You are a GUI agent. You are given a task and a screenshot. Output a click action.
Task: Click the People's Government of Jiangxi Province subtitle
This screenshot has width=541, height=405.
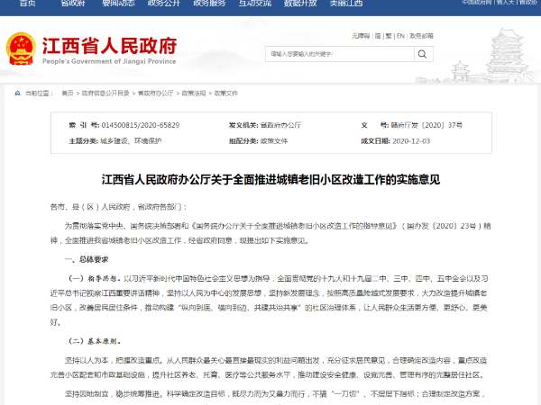coord(109,61)
